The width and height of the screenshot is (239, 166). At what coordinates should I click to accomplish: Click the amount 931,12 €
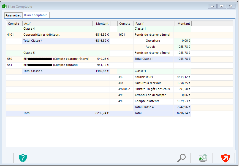[103, 65]
